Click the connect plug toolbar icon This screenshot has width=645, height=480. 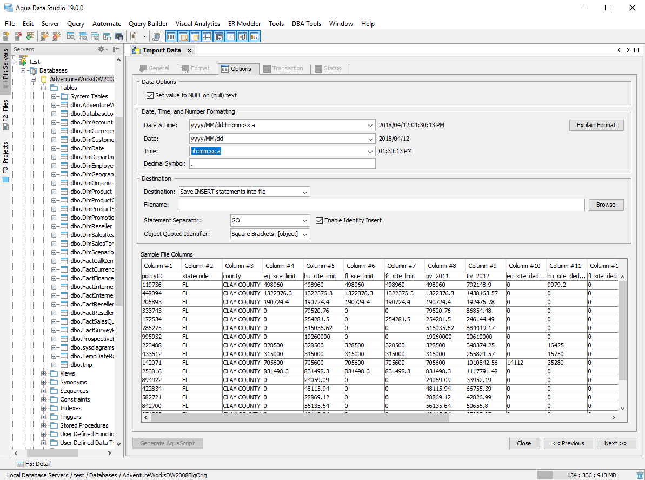point(44,37)
